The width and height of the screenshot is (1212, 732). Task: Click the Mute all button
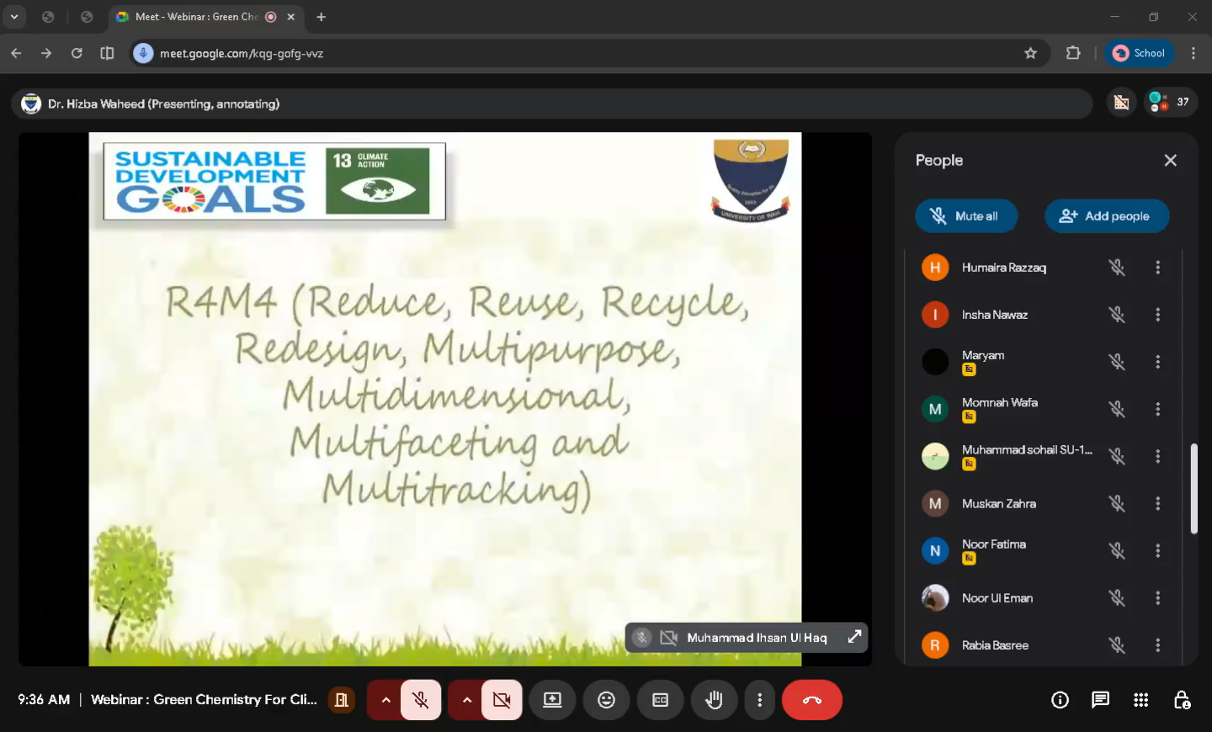click(965, 216)
